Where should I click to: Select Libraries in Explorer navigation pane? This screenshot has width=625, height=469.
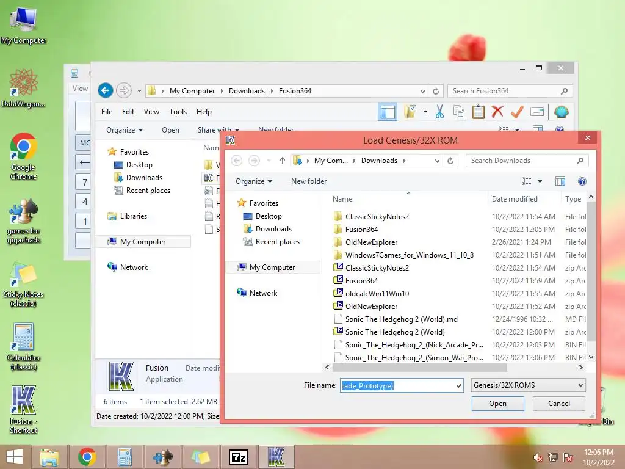pos(133,216)
